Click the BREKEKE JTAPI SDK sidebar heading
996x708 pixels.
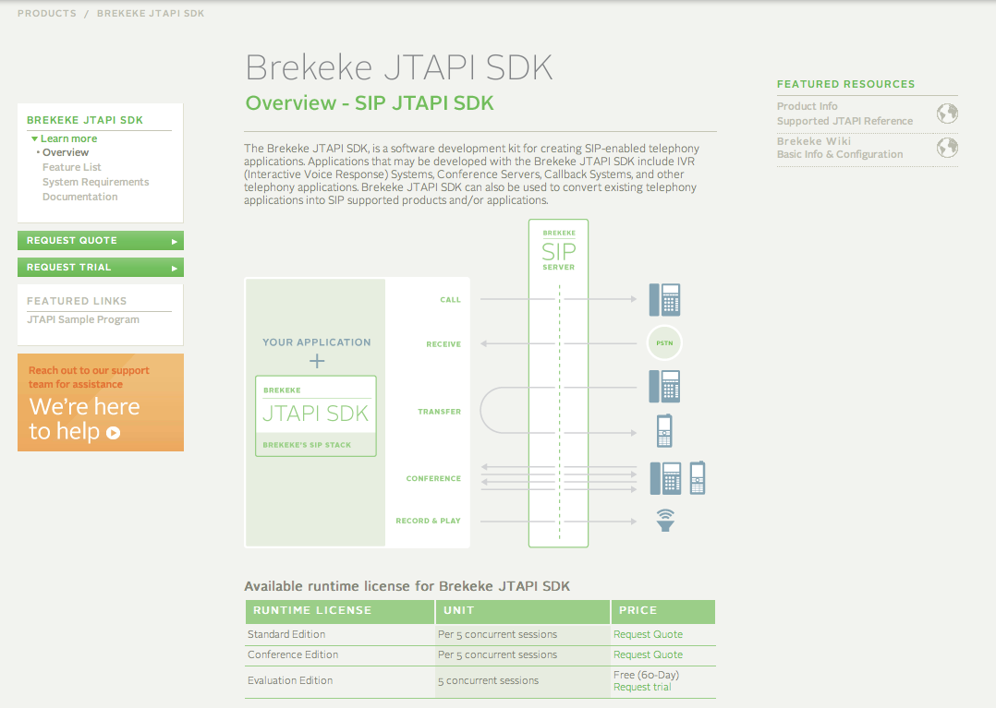point(85,120)
